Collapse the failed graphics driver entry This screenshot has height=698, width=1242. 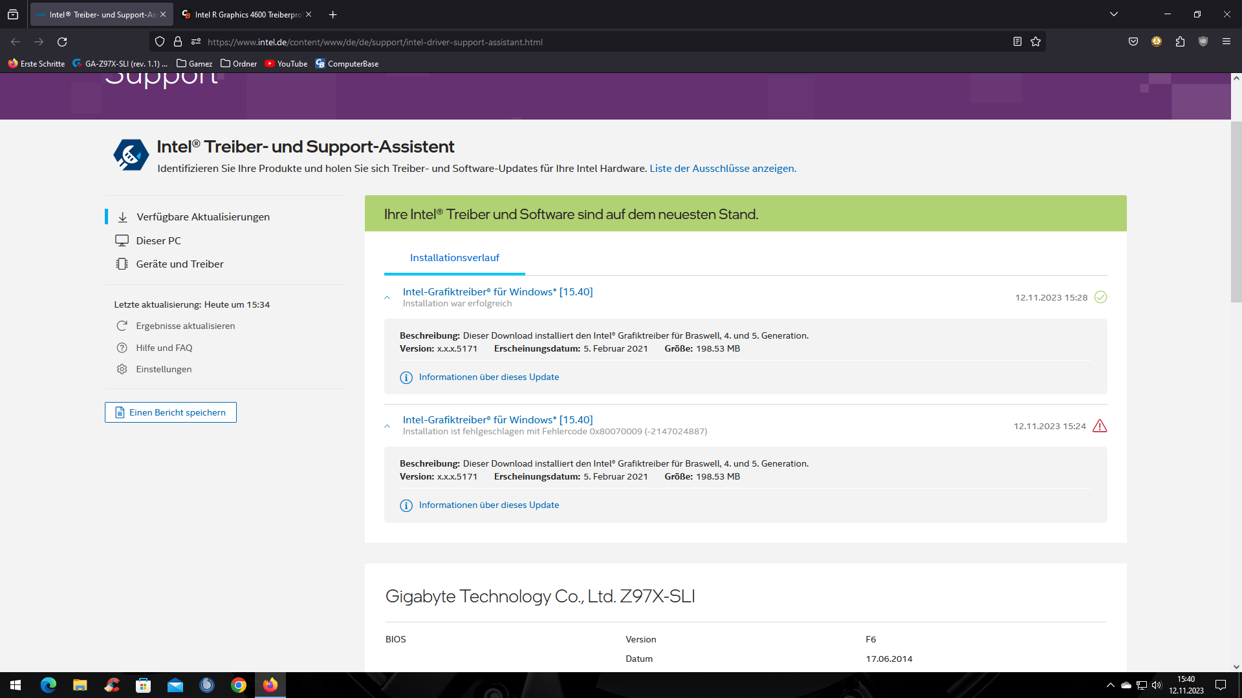tap(387, 427)
